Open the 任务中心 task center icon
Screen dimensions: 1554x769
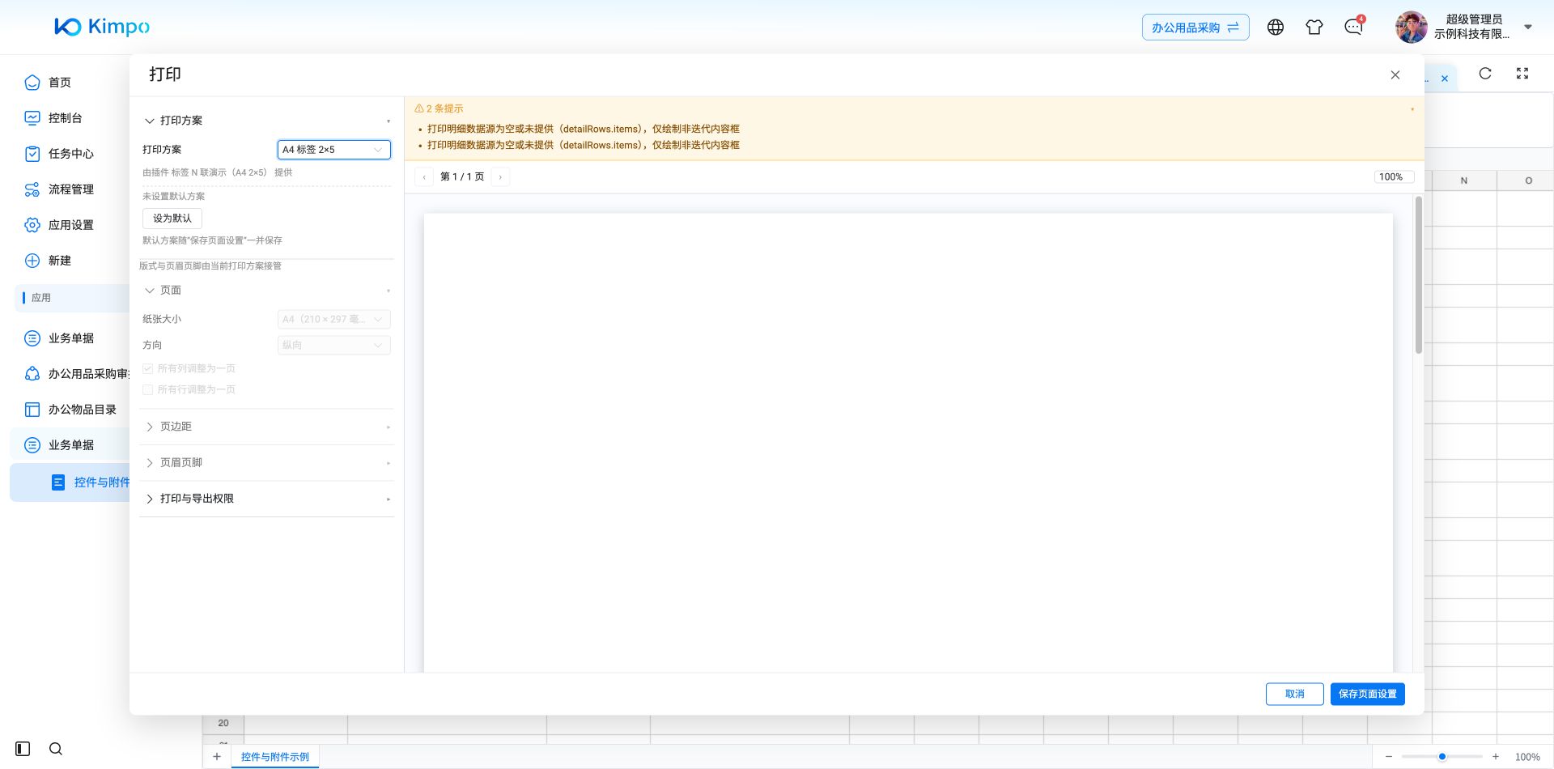point(32,154)
